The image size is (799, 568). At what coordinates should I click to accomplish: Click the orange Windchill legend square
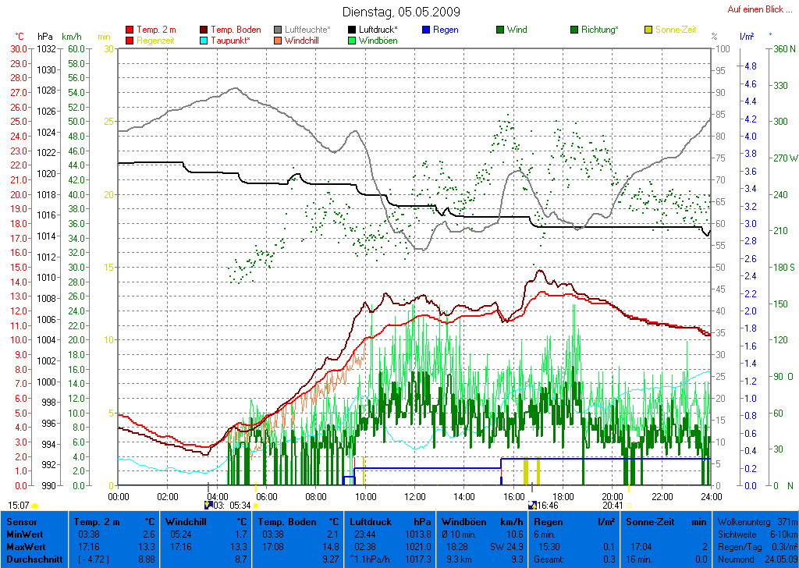click(278, 40)
